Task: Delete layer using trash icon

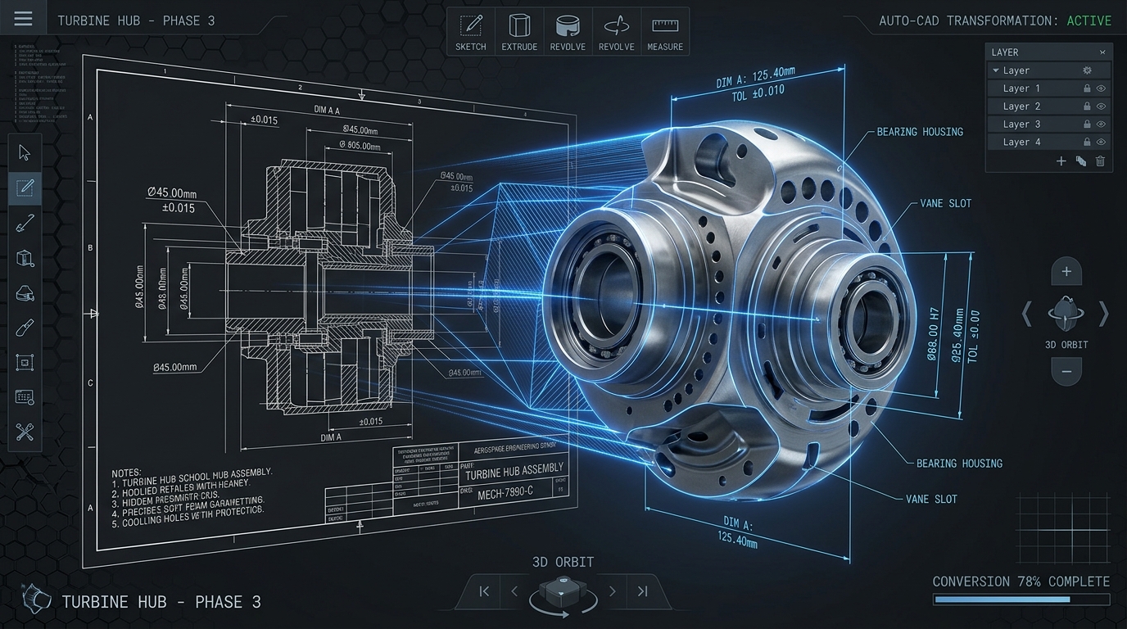Action: point(1101,161)
